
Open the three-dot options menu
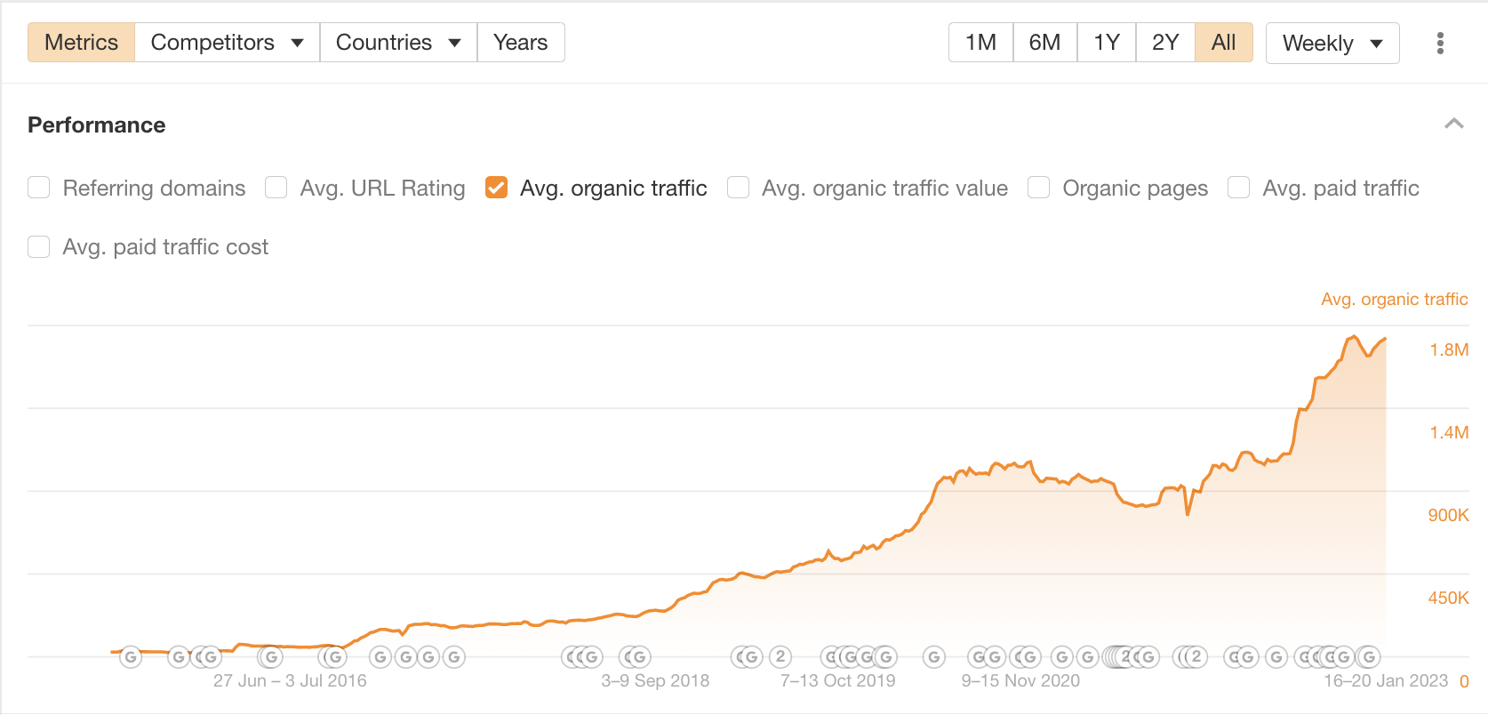coord(1440,42)
